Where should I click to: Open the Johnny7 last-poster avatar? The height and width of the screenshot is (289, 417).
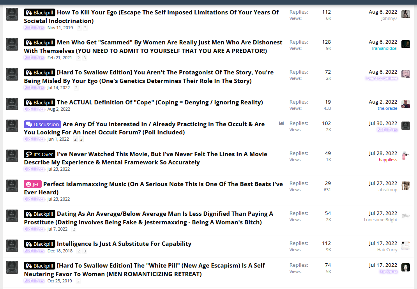[x=406, y=14]
